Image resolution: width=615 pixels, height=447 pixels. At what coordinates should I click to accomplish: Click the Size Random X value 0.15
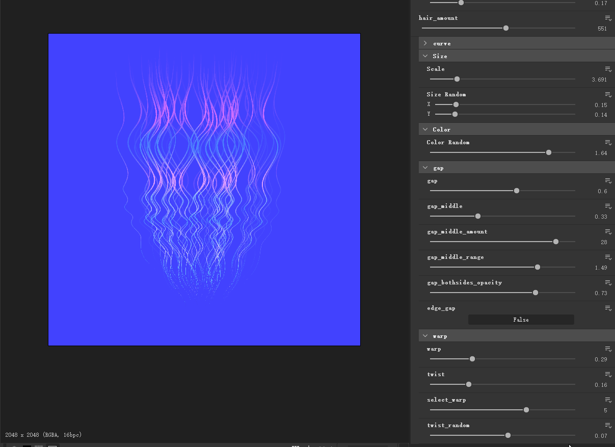pyautogui.click(x=601, y=105)
